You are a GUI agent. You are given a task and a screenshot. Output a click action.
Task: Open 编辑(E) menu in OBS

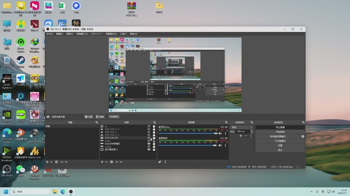pyautogui.click(x=59, y=34)
